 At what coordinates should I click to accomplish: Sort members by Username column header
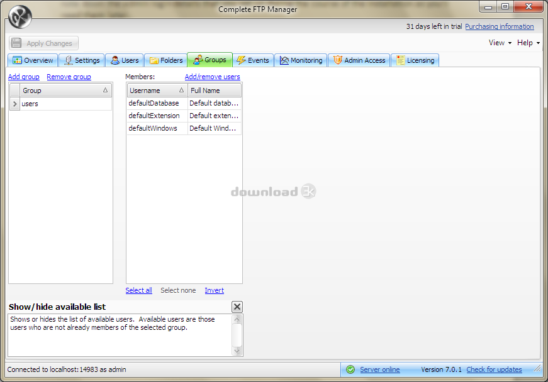(157, 90)
